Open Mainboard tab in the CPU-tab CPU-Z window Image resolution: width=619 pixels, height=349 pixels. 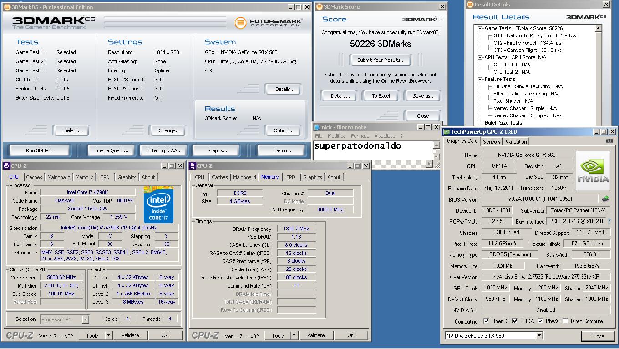pyautogui.click(x=59, y=177)
